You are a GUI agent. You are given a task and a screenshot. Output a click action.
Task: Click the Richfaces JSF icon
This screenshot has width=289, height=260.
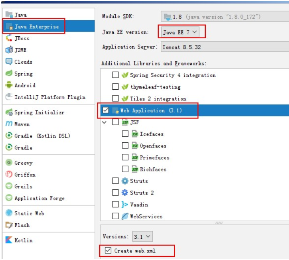[x=135, y=169]
